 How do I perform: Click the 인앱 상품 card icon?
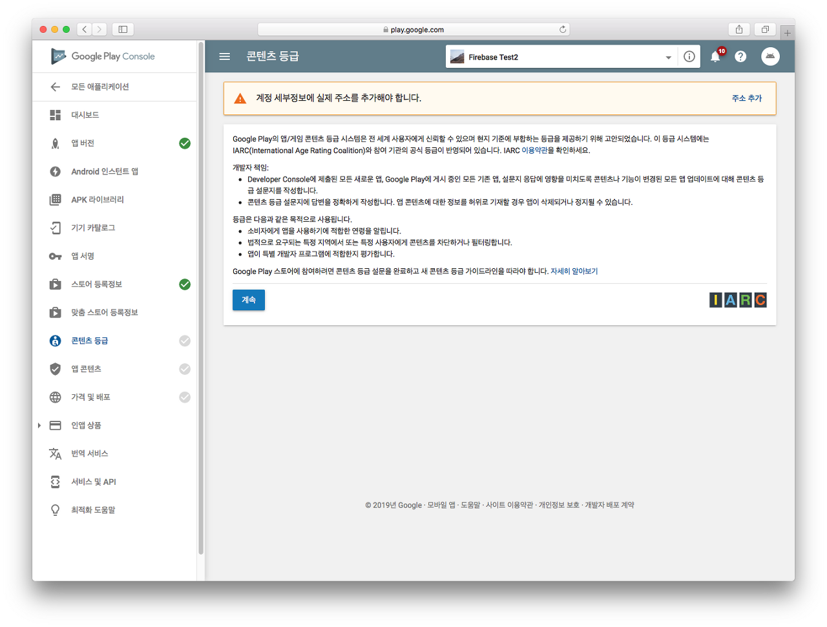(56, 425)
